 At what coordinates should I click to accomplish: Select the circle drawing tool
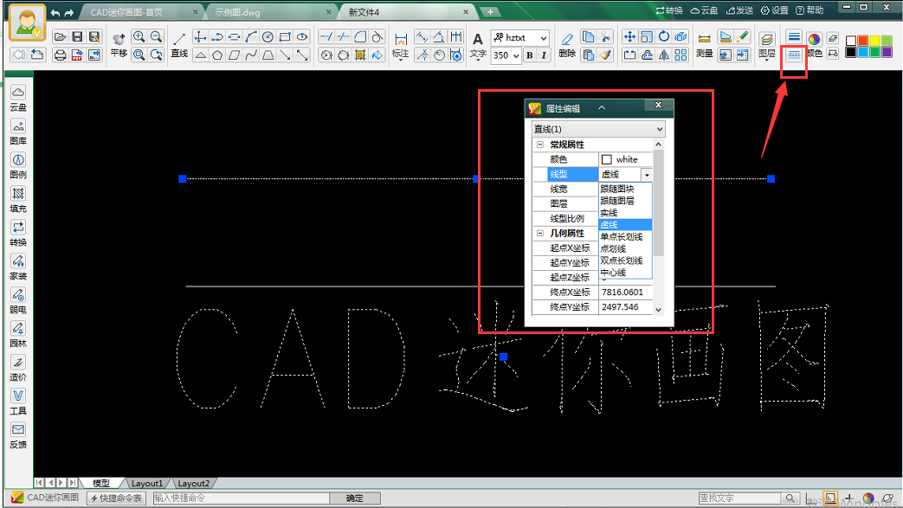coord(268,37)
